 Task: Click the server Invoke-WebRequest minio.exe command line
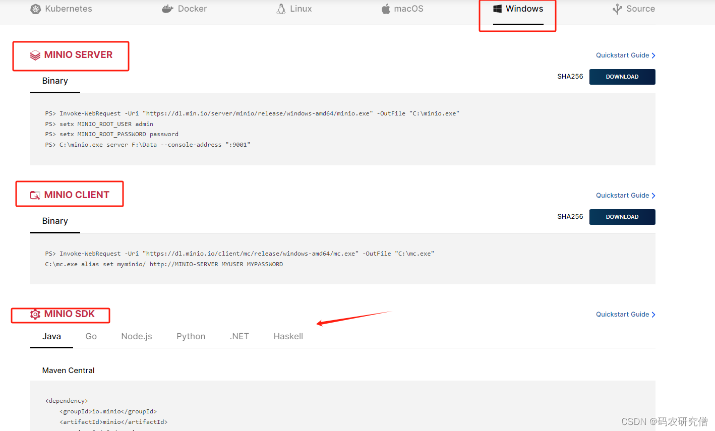252,114
